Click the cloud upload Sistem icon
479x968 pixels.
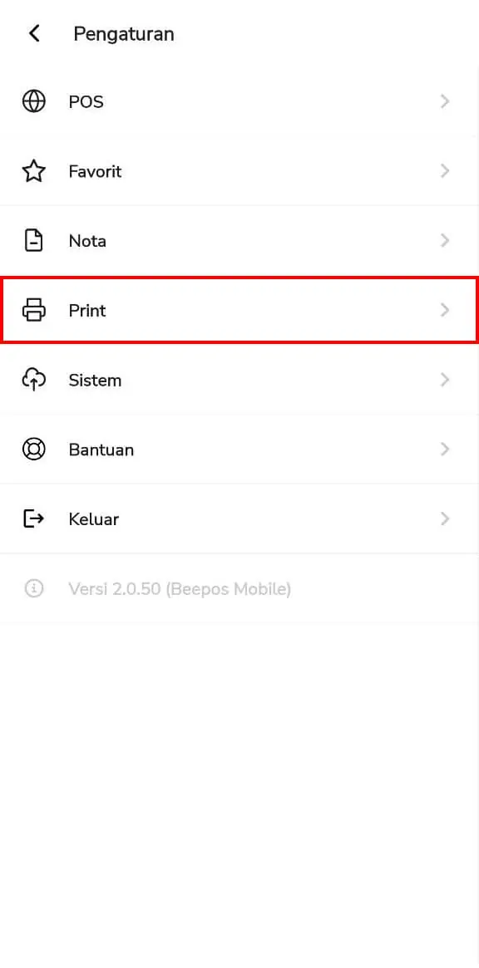(33, 380)
